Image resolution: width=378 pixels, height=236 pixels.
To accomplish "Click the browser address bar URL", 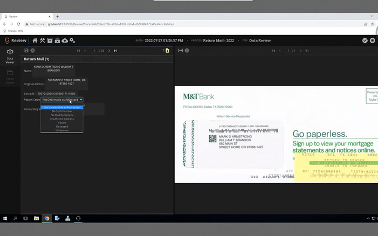I will point(111,24).
